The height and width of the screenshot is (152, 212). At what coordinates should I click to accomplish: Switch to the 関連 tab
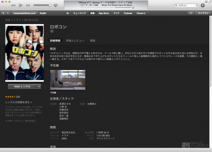click(x=93, y=41)
